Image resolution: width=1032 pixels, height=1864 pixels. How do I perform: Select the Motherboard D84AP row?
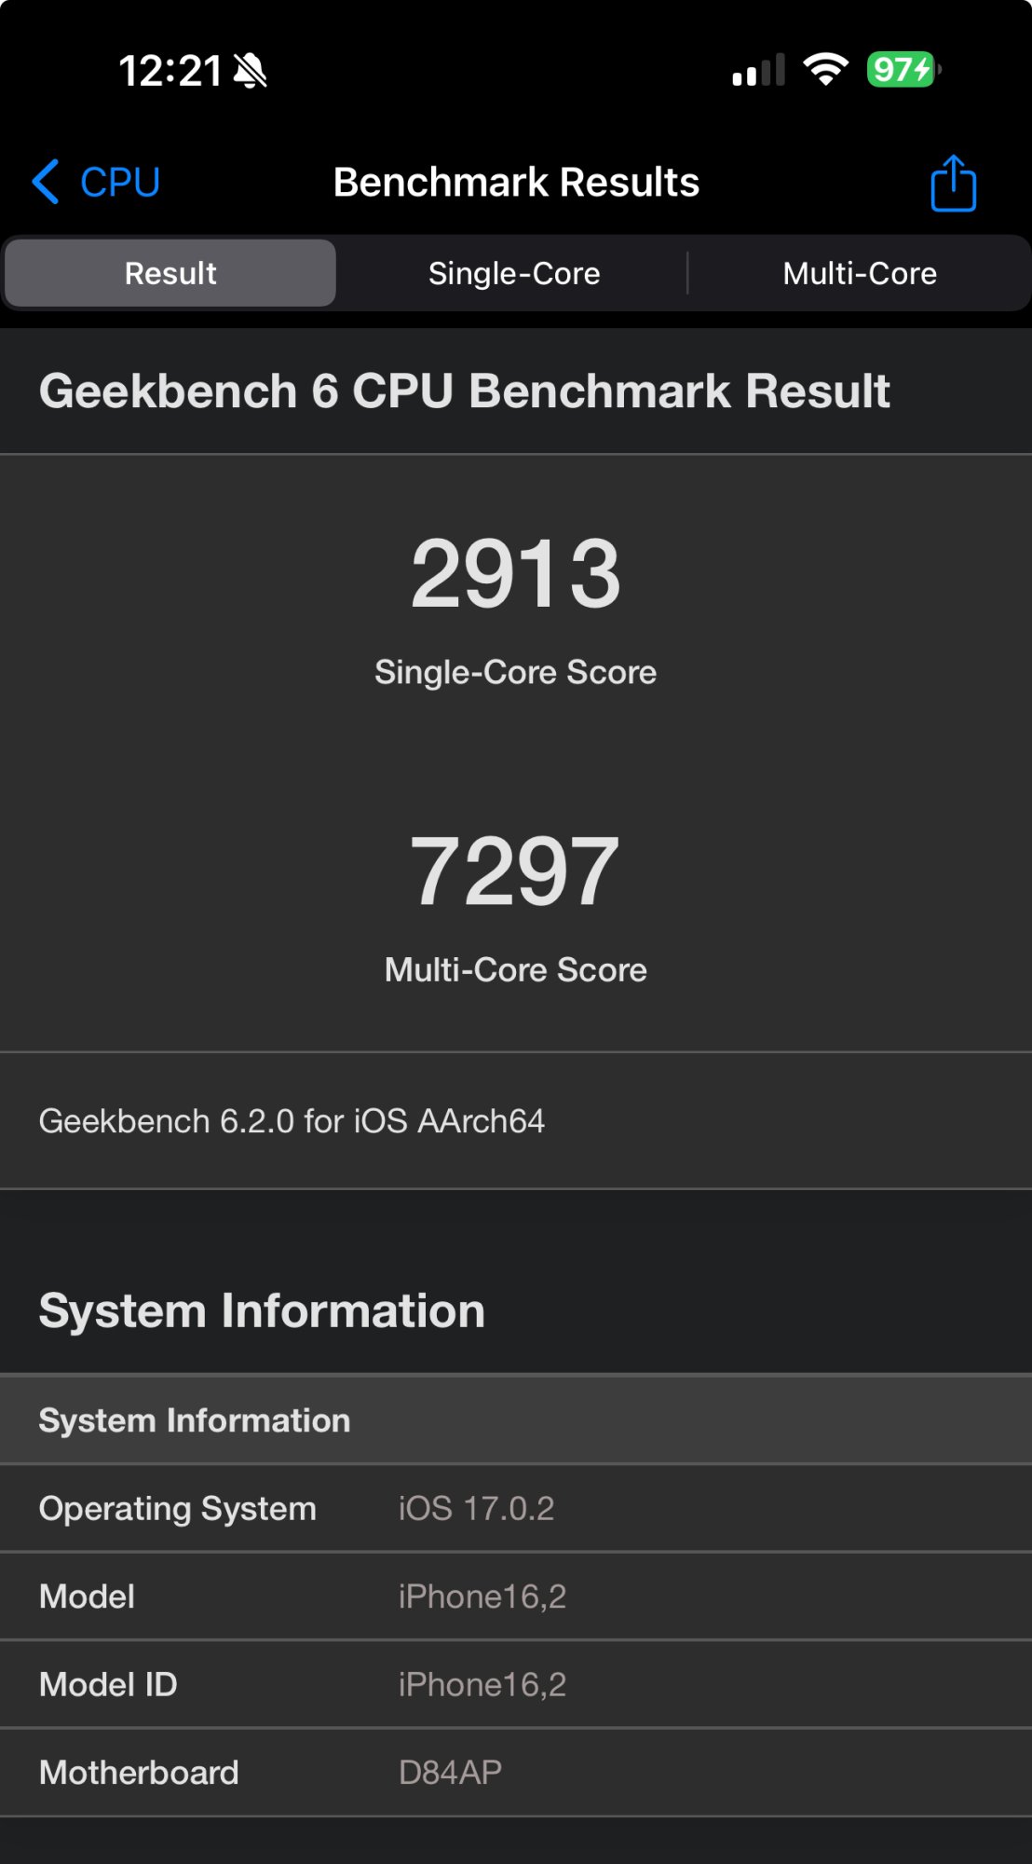(x=516, y=1772)
